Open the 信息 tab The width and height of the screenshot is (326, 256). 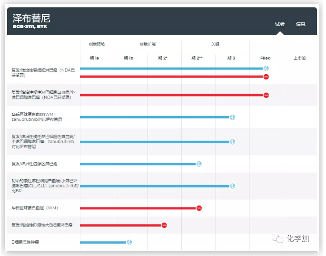click(x=300, y=24)
